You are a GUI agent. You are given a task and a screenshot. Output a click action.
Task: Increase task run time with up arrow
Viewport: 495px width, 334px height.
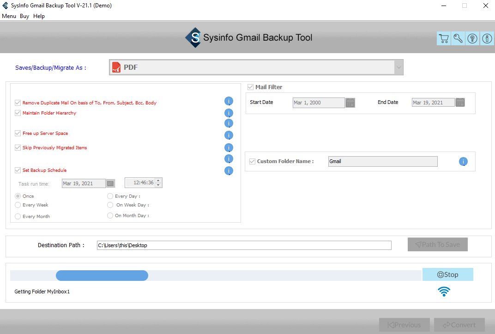[x=158, y=180]
